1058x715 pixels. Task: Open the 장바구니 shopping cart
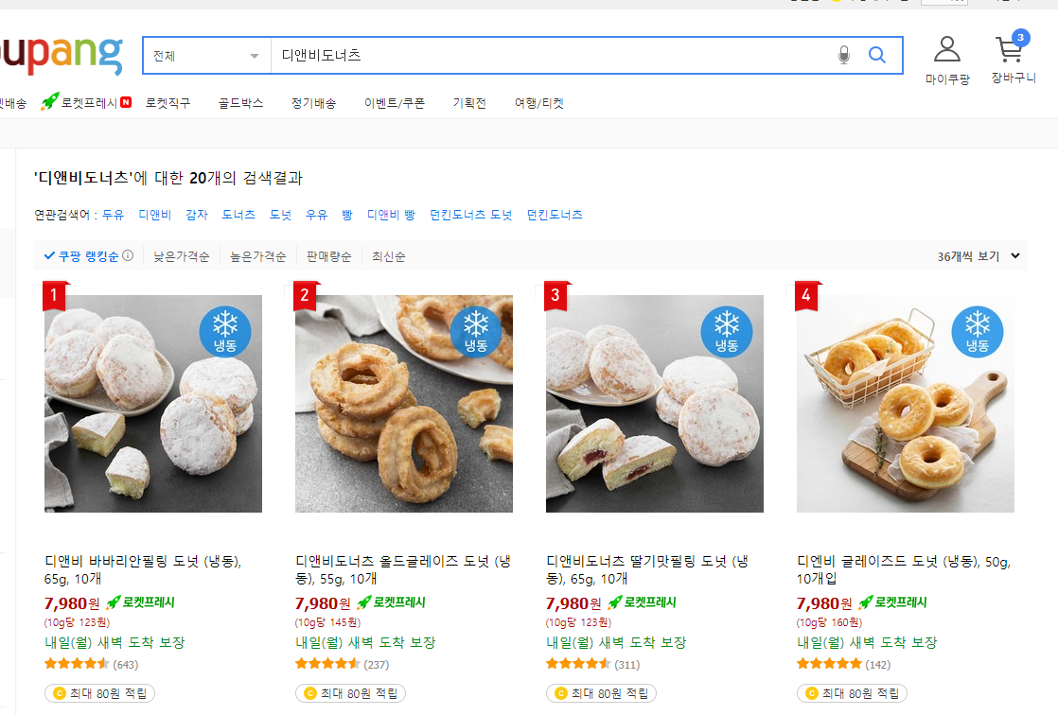tap(1013, 59)
